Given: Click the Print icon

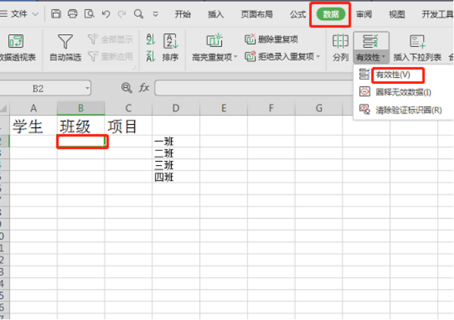Looking at the screenshot, I should point(72,13).
